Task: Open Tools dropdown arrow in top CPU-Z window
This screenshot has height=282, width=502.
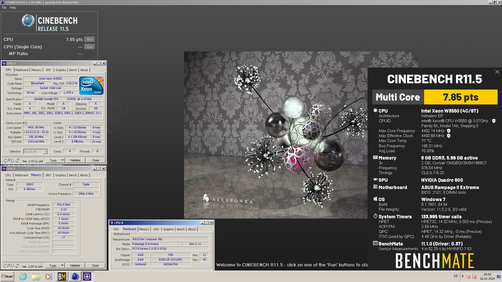Action: (62, 160)
